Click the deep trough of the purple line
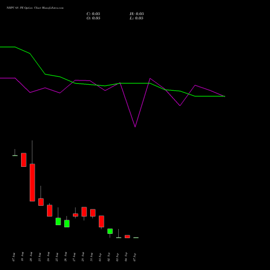 [135, 127]
